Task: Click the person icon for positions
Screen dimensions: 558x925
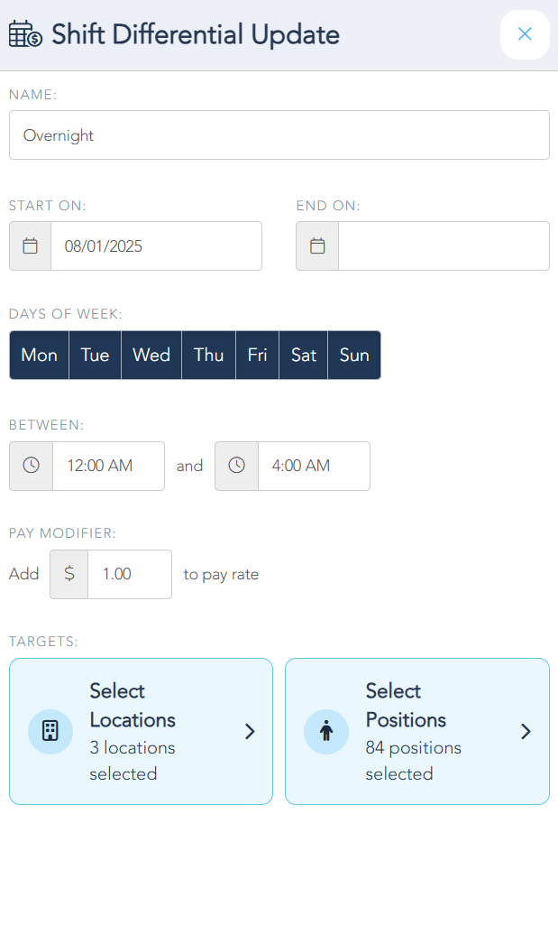Action: point(326,731)
